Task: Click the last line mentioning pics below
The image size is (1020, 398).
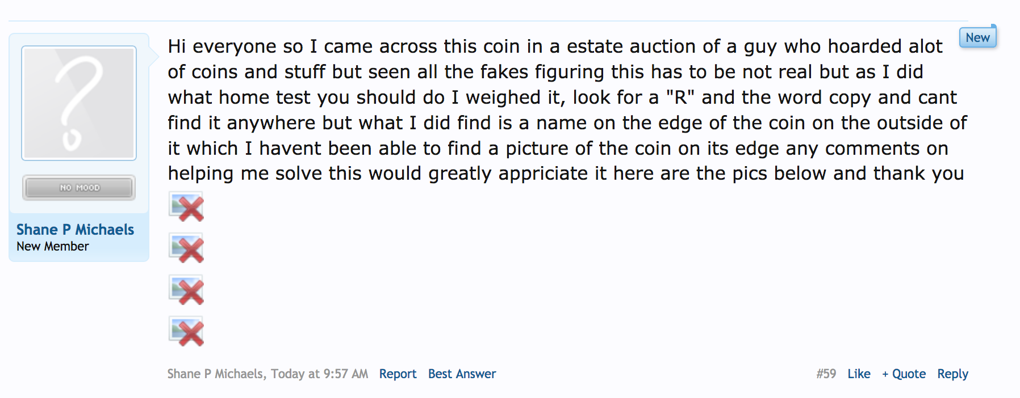Action: [566, 173]
